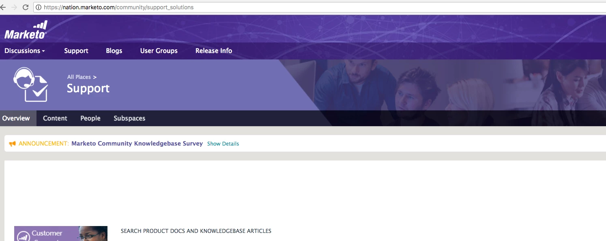Click the browser back arrow

[x=3, y=7]
